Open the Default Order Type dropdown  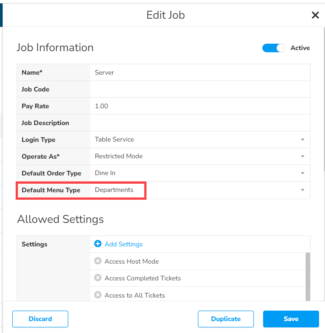pos(303,173)
